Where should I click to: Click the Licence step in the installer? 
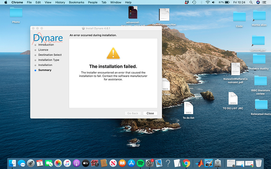pyautogui.click(x=43, y=50)
